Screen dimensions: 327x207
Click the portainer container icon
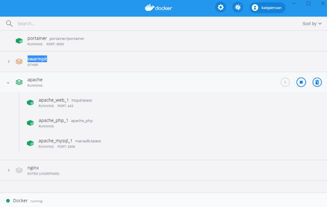(x=19, y=41)
